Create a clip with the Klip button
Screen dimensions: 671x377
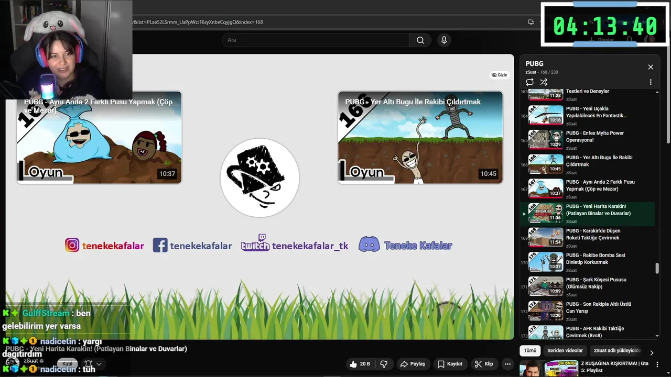click(484, 364)
